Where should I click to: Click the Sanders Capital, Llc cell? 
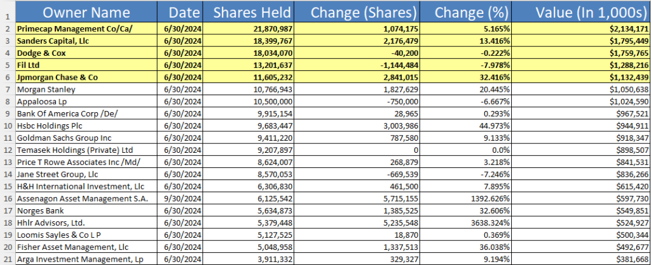pyautogui.click(x=85, y=41)
